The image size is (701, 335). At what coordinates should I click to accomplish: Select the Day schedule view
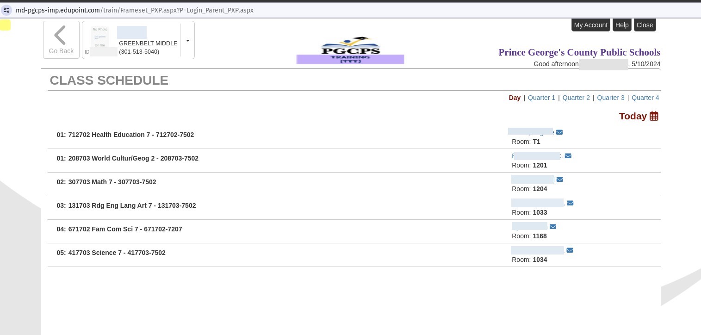515,98
